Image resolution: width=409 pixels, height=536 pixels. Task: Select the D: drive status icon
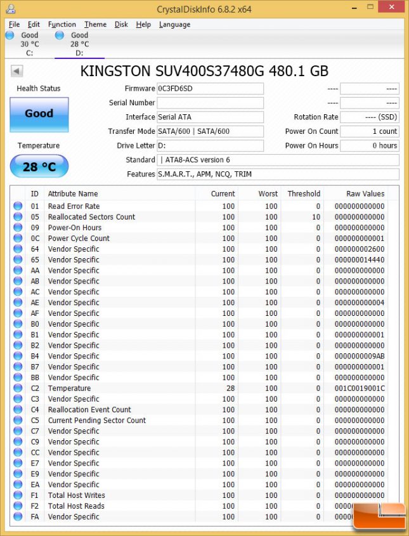(x=60, y=35)
